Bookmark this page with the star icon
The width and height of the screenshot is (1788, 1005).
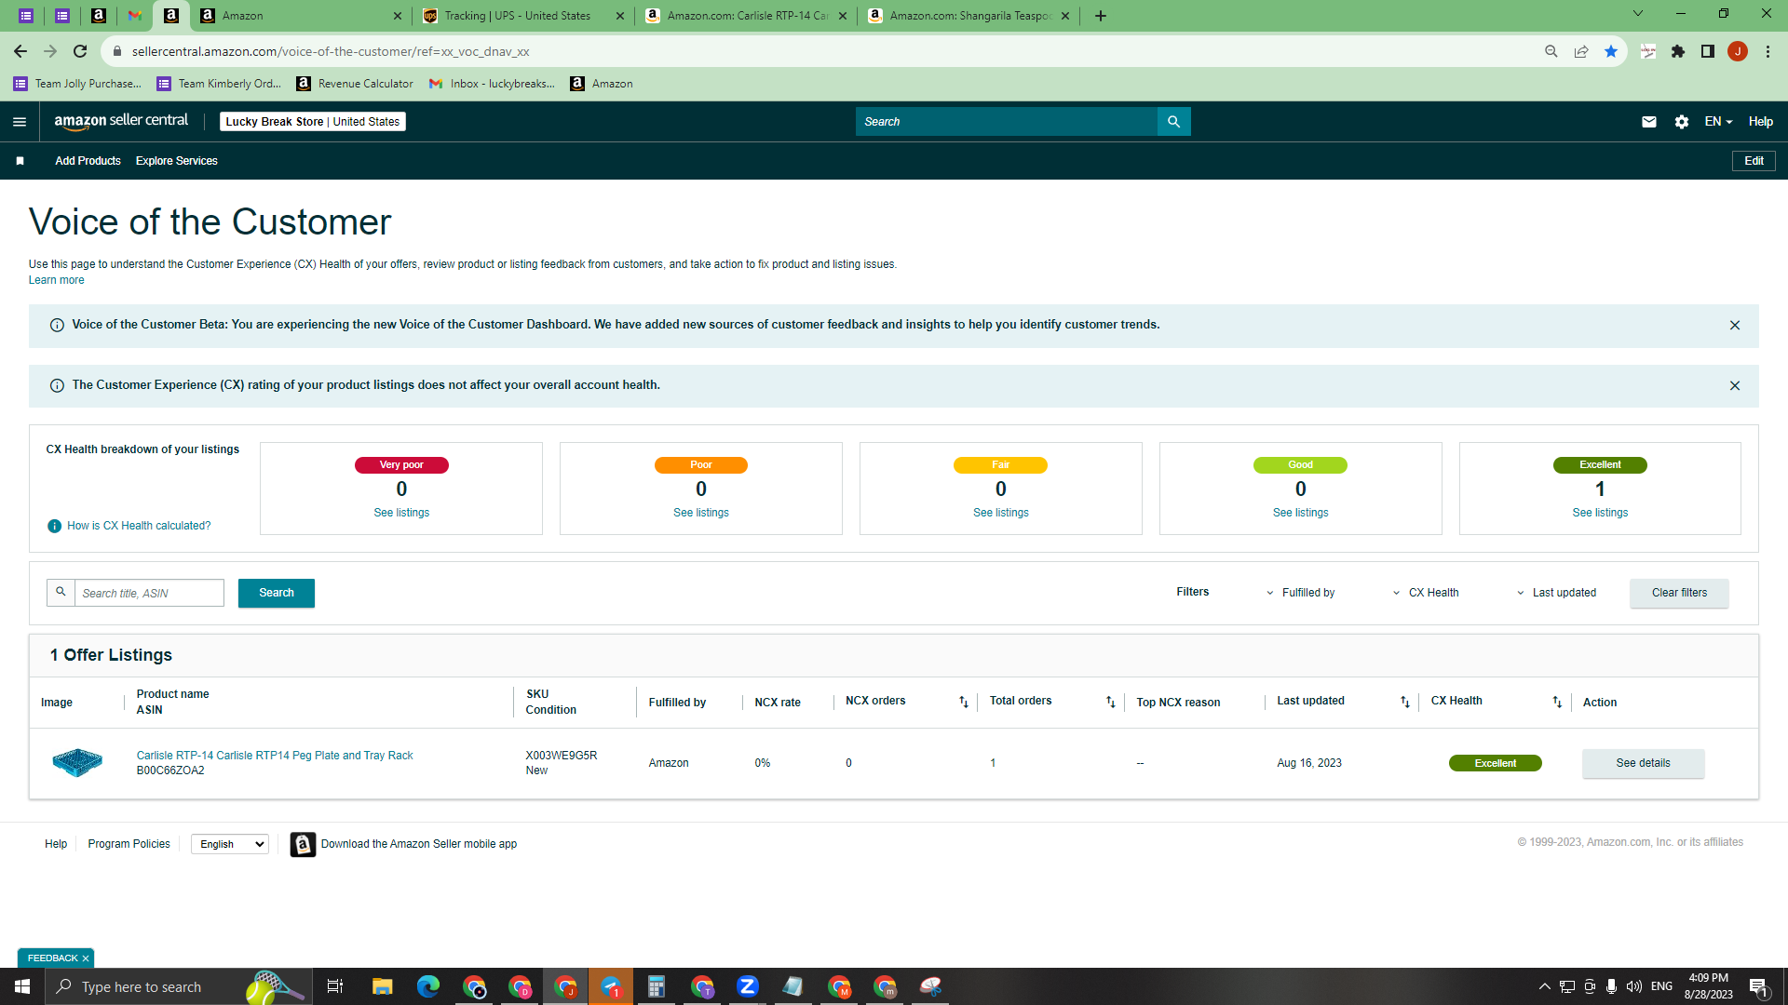point(1610,52)
